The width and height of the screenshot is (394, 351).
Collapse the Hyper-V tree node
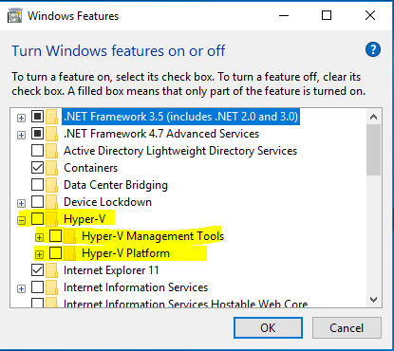click(21, 220)
